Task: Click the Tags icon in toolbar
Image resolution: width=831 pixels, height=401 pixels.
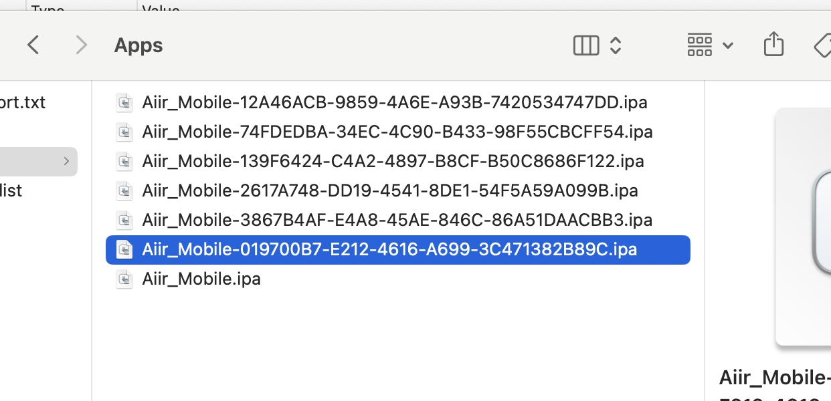Action: click(823, 45)
